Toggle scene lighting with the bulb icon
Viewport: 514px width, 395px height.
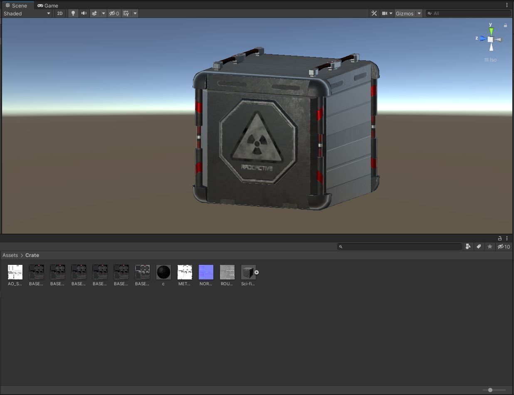[x=73, y=13]
